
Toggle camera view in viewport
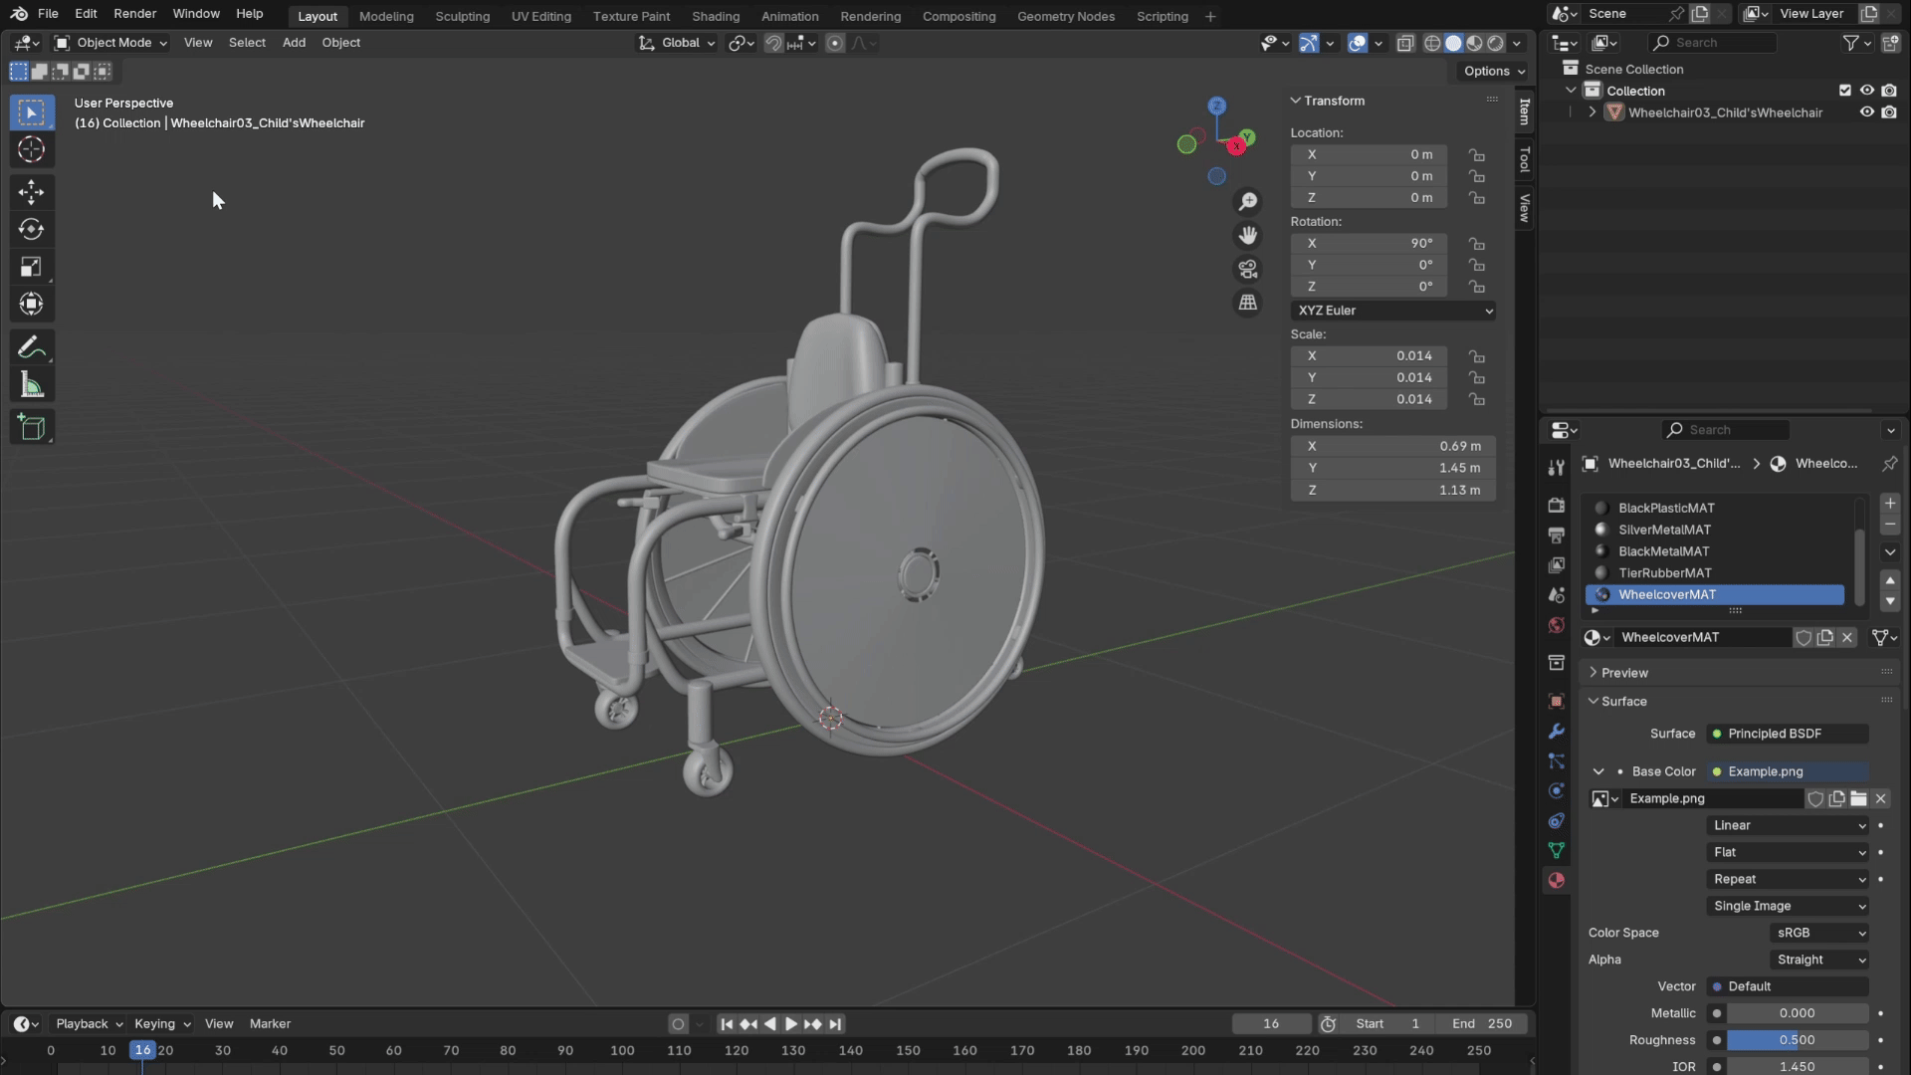point(1247,269)
